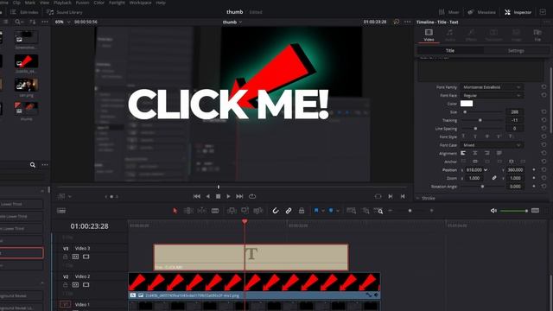Click the Insert Clip icon

coord(232,211)
